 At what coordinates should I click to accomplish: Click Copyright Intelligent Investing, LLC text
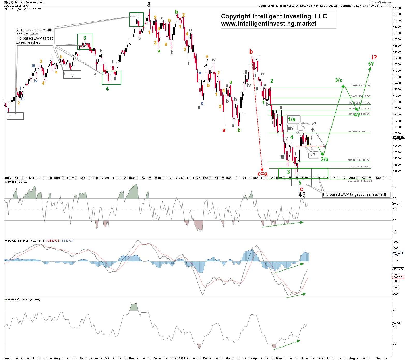click(x=274, y=16)
